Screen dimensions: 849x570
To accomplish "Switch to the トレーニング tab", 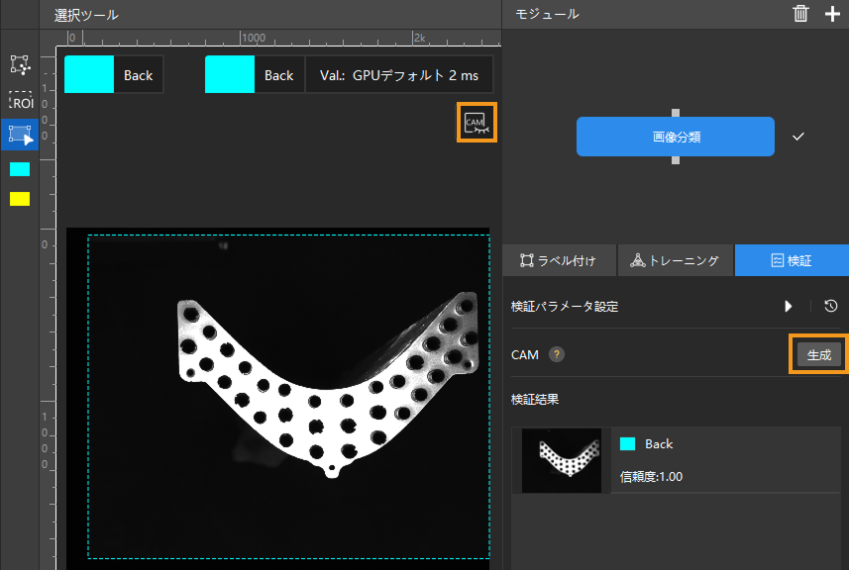I will (675, 261).
